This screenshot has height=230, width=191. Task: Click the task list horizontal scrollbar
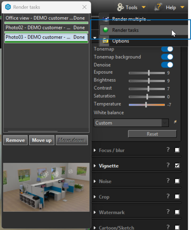pyautogui.click(x=33, y=131)
